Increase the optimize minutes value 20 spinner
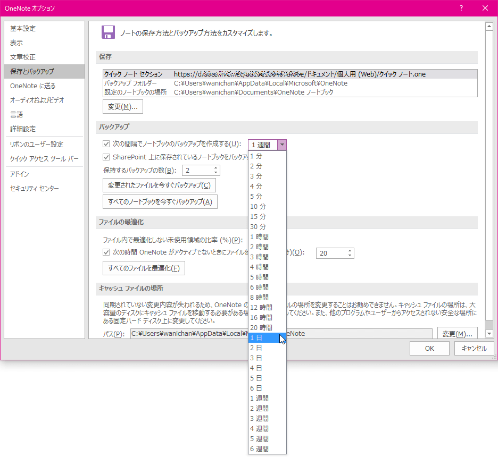This screenshot has height=457, width=498. point(350,250)
